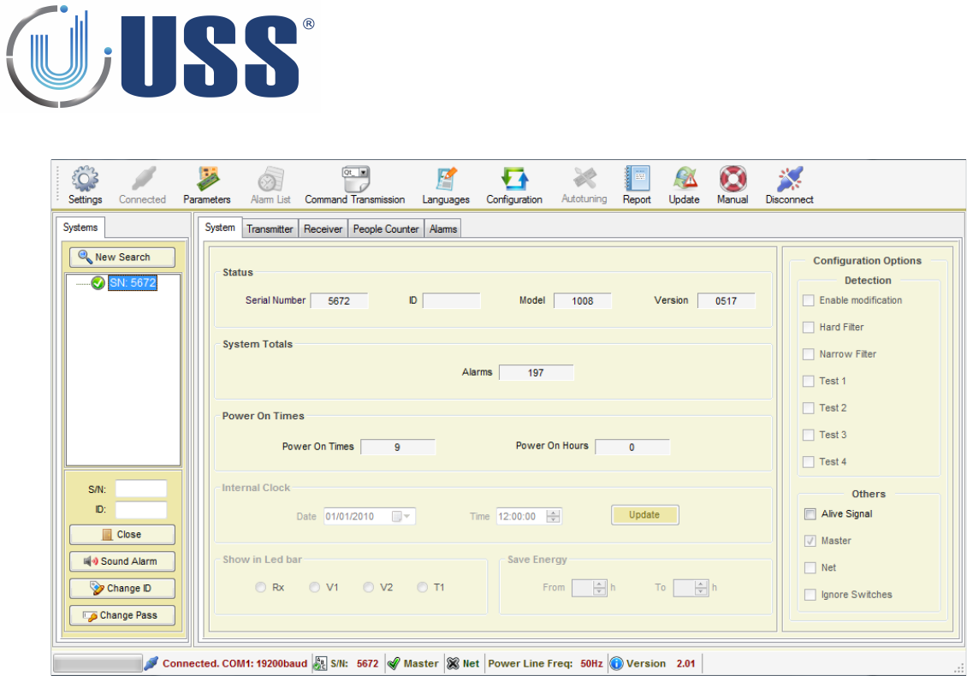Click the Change ID button
This screenshot has height=676, width=967.
tap(122, 589)
